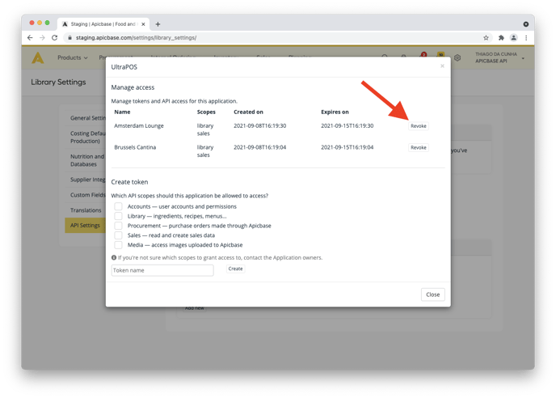Click the Create token button
Image resolution: width=556 pixels, height=398 pixels.
[x=235, y=269]
